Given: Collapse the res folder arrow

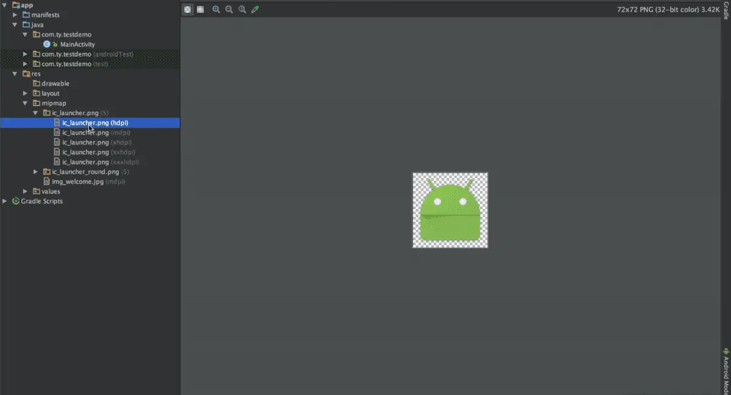Looking at the screenshot, I should tap(15, 74).
